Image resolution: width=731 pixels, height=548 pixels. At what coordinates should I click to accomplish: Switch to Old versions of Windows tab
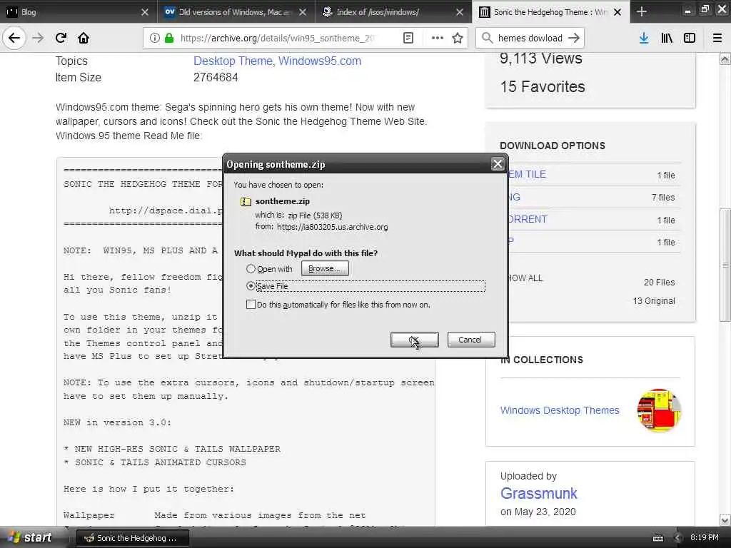tap(236, 11)
